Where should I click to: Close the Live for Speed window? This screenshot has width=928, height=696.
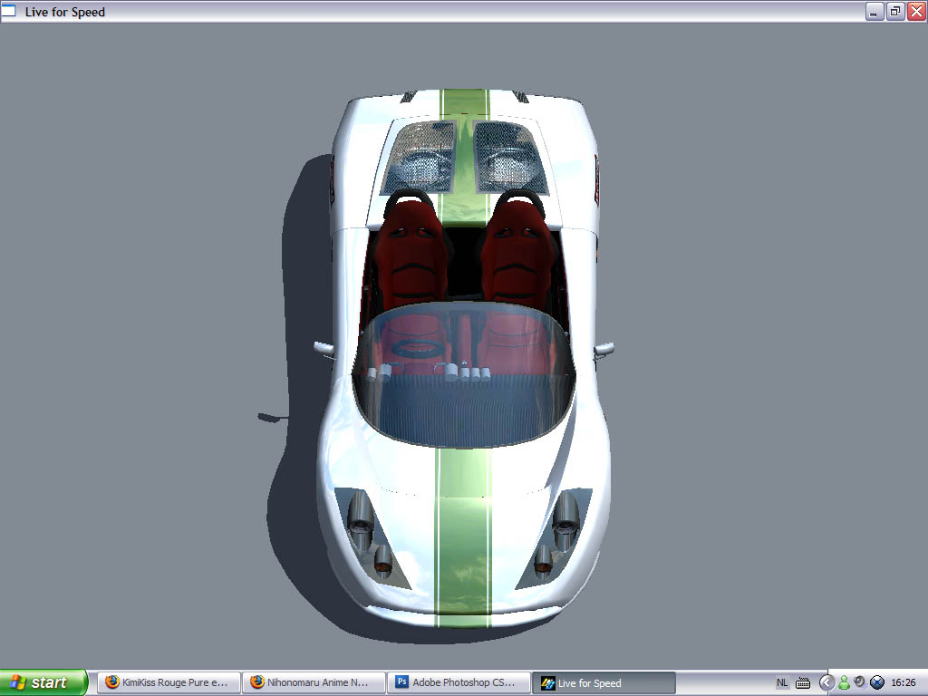point(917,11)
